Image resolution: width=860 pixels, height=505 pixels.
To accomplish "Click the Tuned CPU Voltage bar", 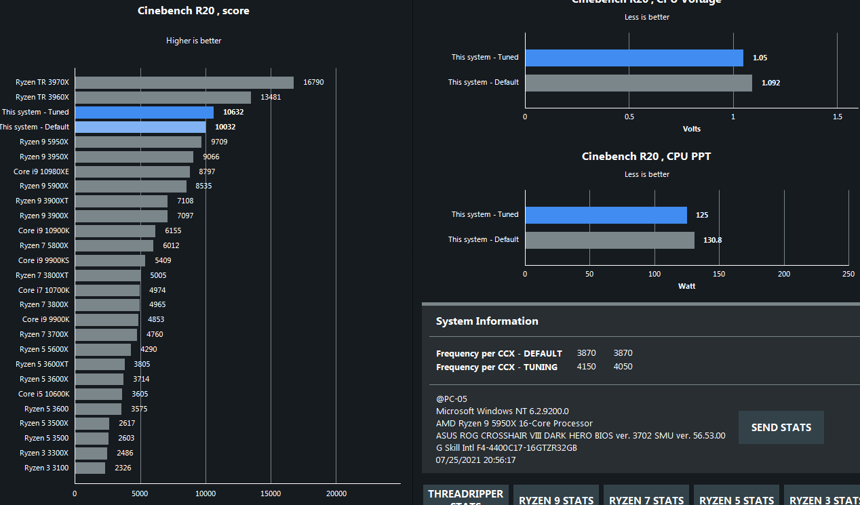I will point(634,58).
